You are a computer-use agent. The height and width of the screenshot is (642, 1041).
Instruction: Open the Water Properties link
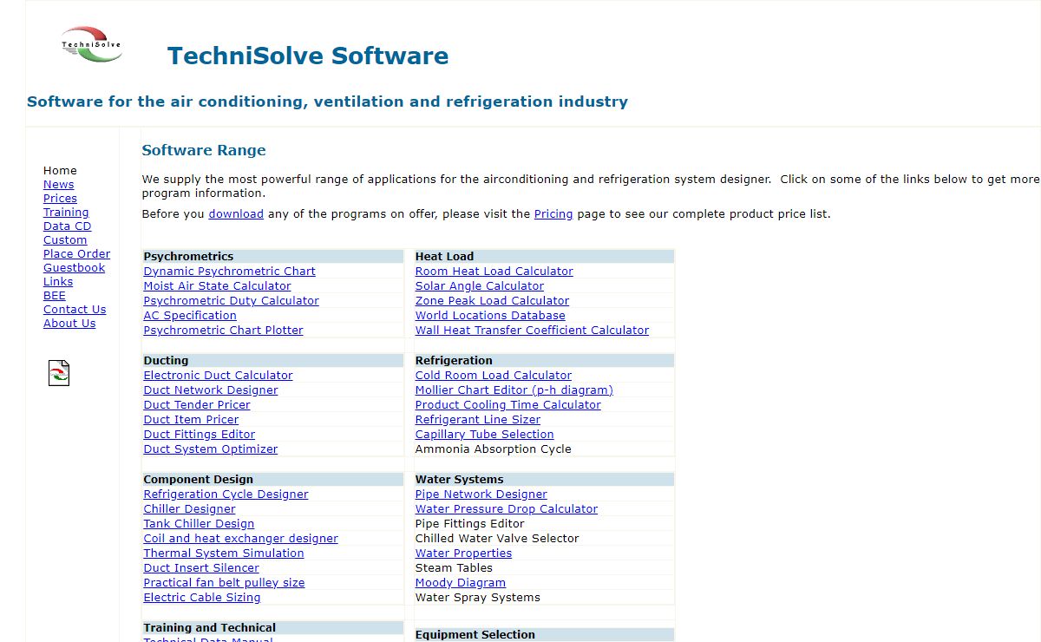coord(464,554)
